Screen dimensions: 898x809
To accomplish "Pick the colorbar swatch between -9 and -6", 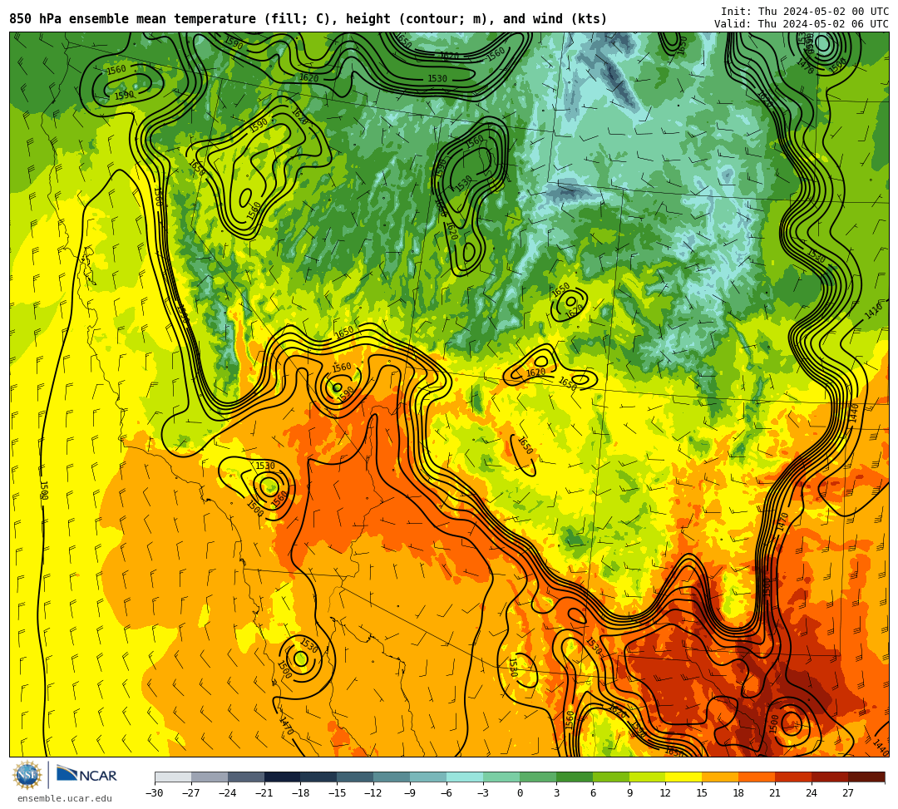I will coord(428,777).
